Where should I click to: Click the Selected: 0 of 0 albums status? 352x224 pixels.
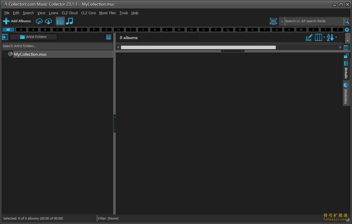[x=33, y=218]
